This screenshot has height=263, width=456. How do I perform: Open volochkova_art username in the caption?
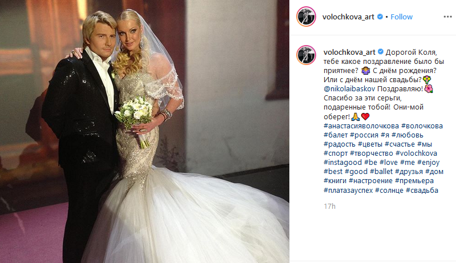pos(349,52)
